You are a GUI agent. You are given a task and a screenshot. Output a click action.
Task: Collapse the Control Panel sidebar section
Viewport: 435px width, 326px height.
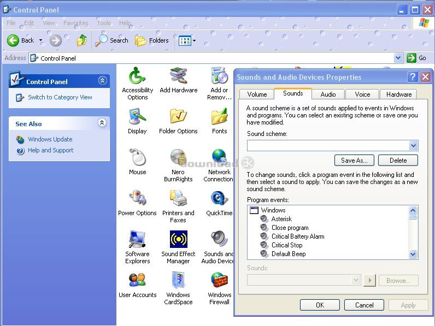[x=102, y=81]
